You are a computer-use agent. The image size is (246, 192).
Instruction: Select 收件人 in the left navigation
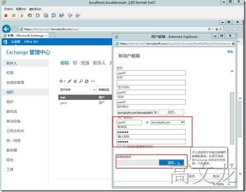click(25, 63)
